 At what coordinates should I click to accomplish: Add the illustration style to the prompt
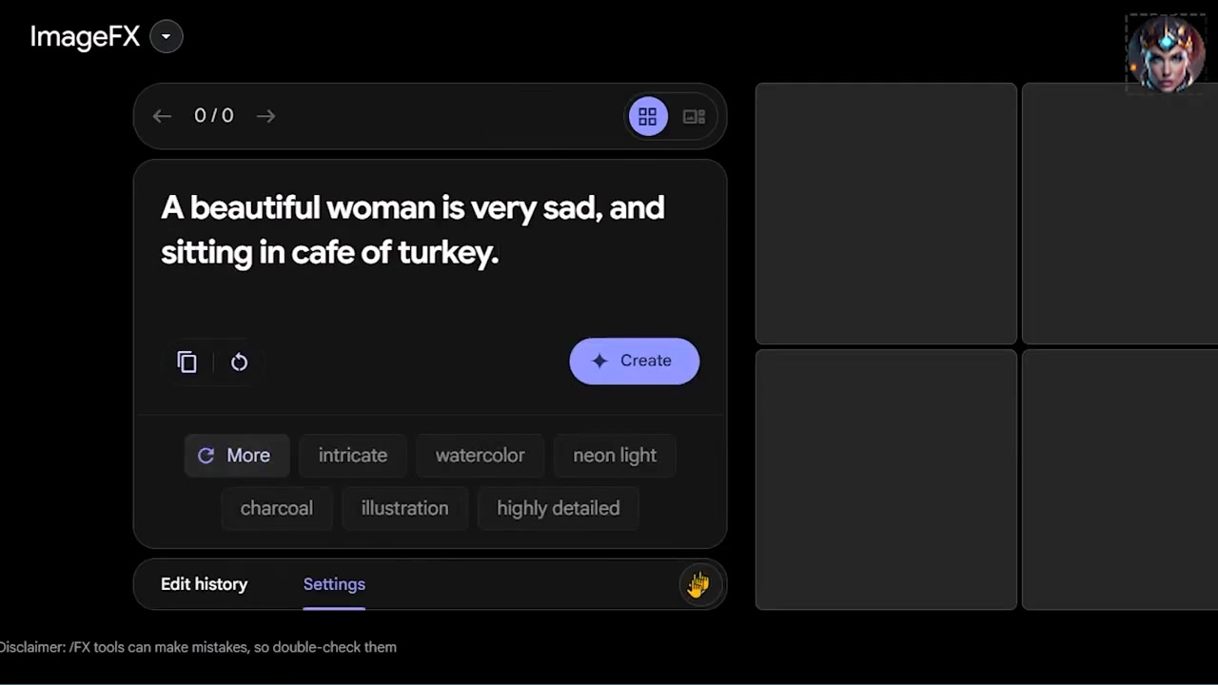[x=404, y=508]
